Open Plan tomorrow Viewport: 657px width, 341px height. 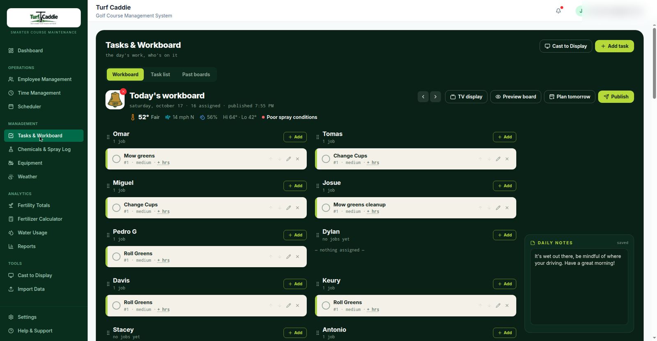coord(570,97)
